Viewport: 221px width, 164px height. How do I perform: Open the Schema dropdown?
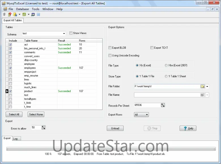tap(64, 33)
